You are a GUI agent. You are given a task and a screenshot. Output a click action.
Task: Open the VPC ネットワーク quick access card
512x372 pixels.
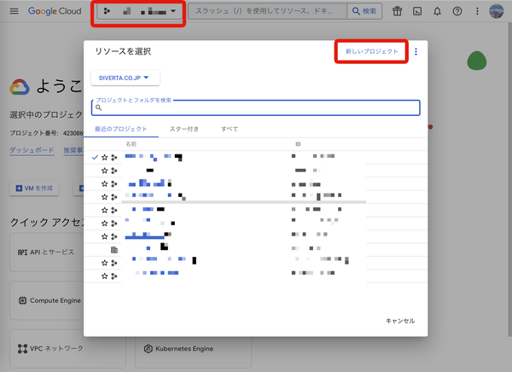pyautogui.click(x=67, y=348)
